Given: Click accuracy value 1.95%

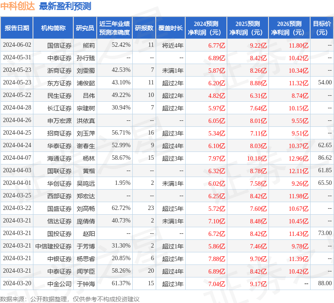Looking at the screenshot, I should pos(122,183).
